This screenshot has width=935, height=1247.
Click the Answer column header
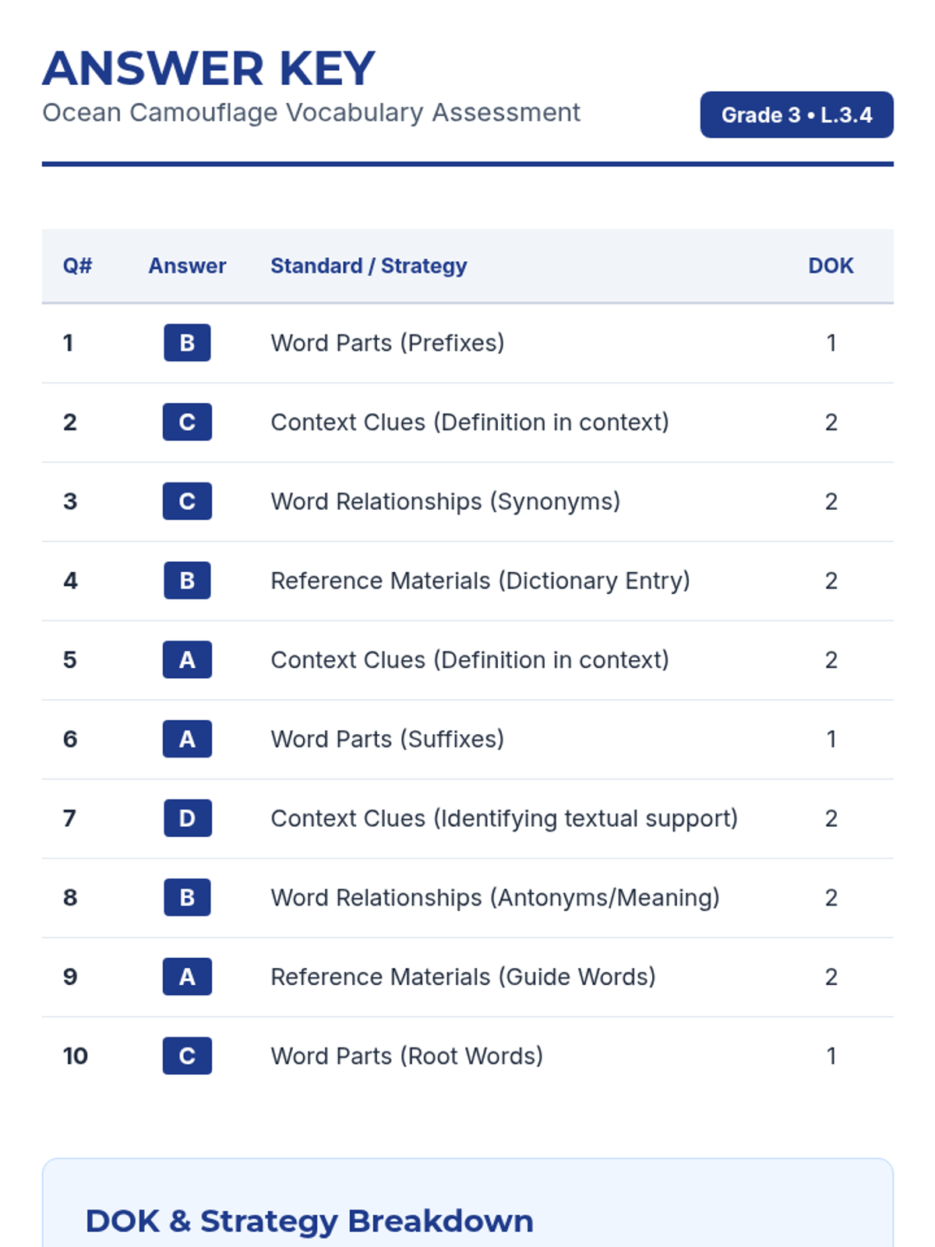click(x=187, y=266)
